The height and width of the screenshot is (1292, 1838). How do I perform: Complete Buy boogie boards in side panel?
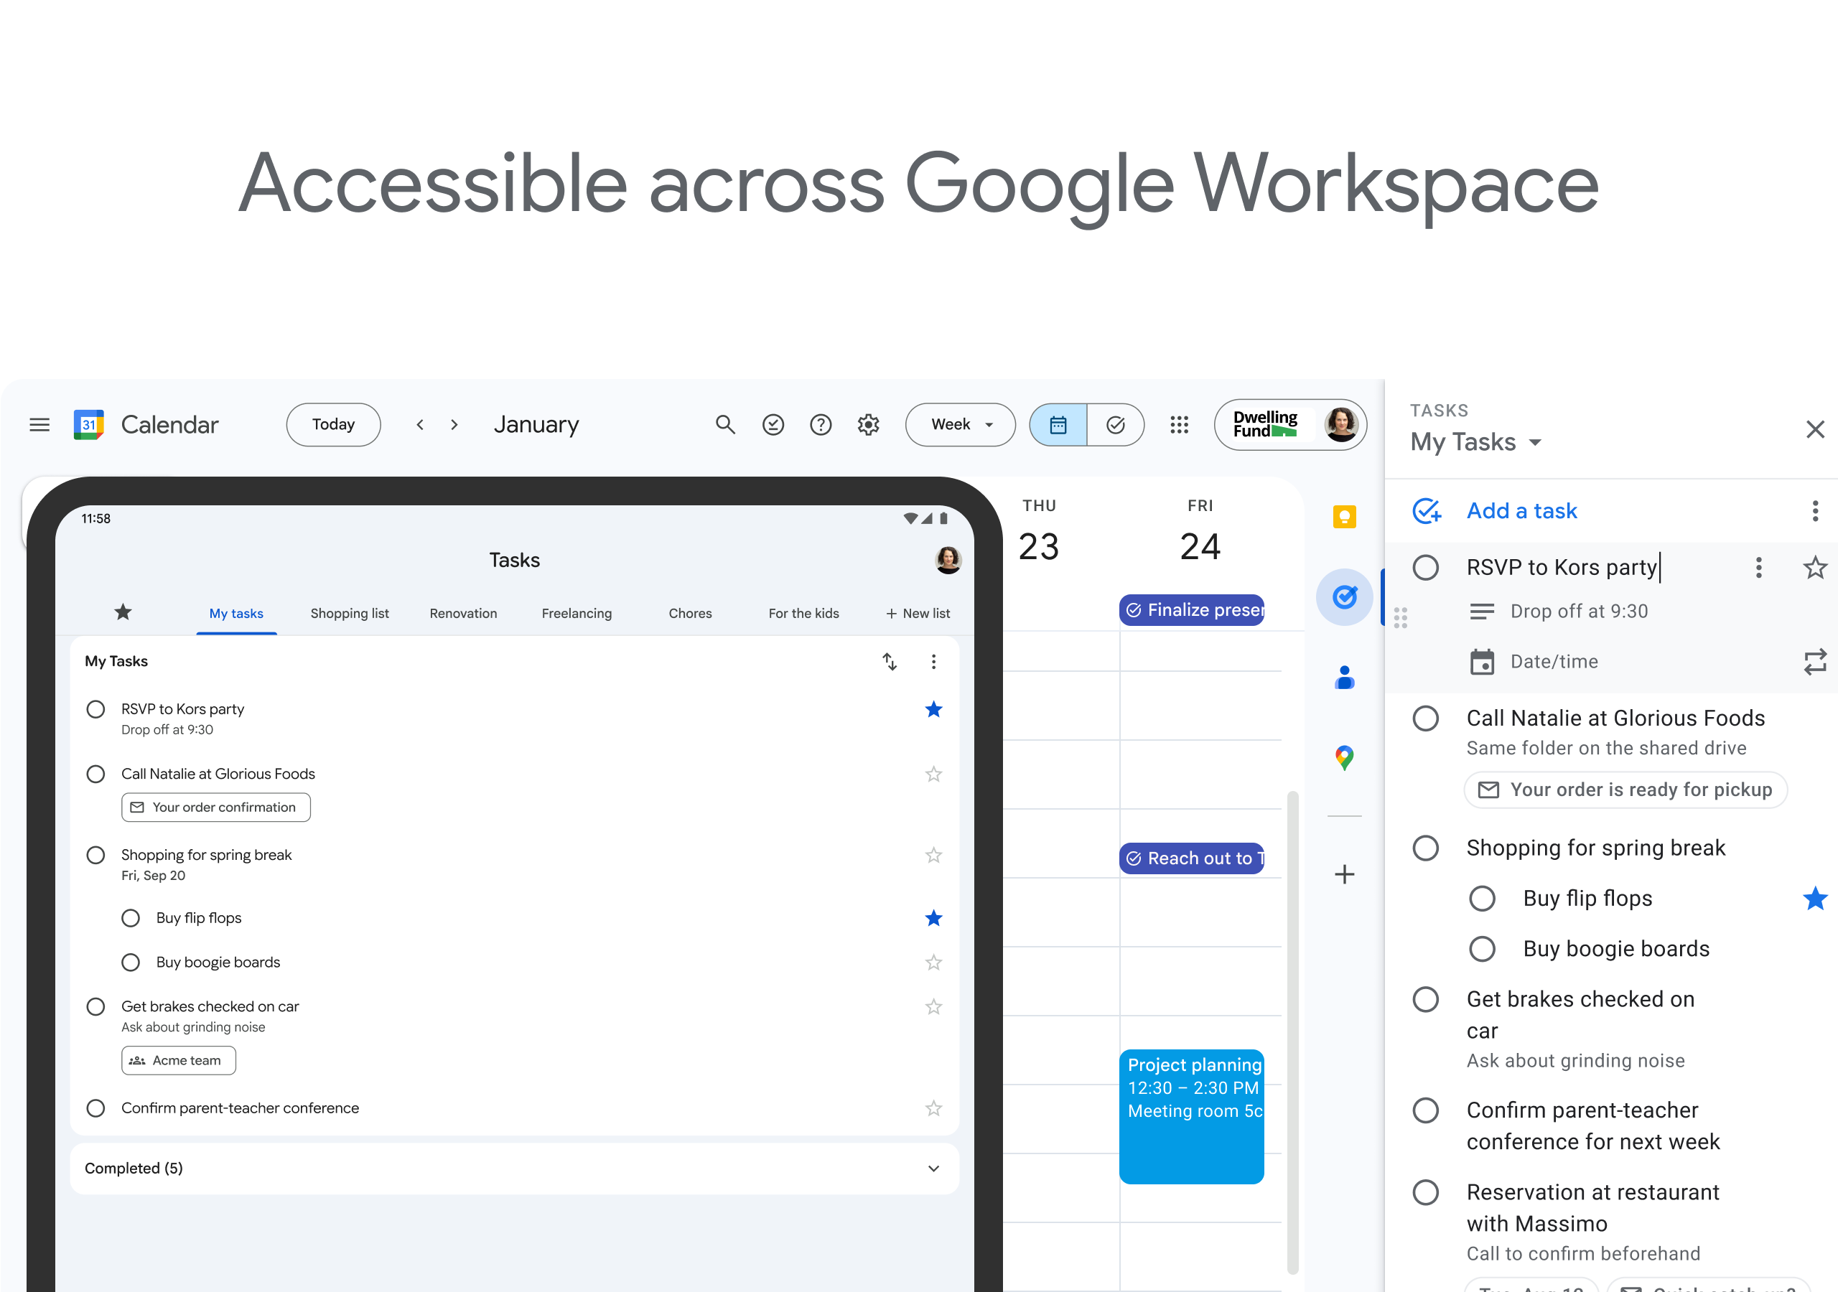click(x=1482, y=949)
